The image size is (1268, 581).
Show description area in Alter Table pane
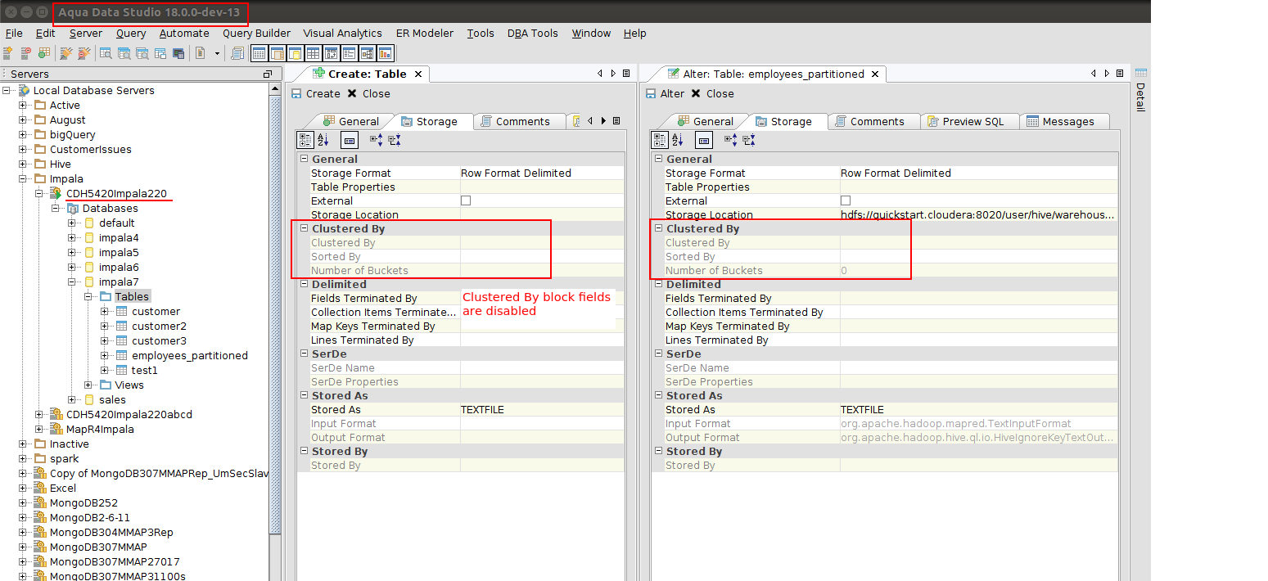(x=703, y=140)
